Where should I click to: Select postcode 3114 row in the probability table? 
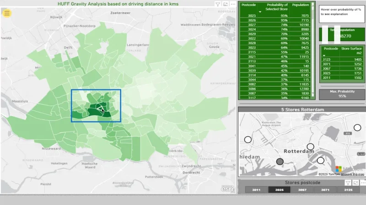tap(275, 75)
